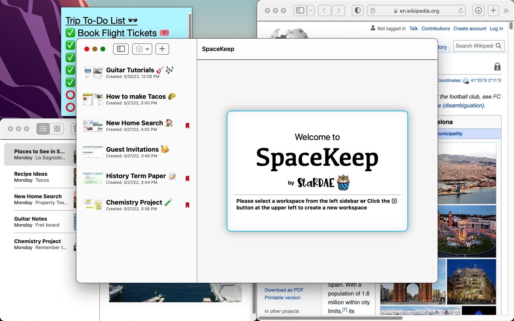Viewport: 514px width, 321px height.
Task: Reload the Wikipedia page in the address bar
Action: pyautogui.click(x=461, y=11)
